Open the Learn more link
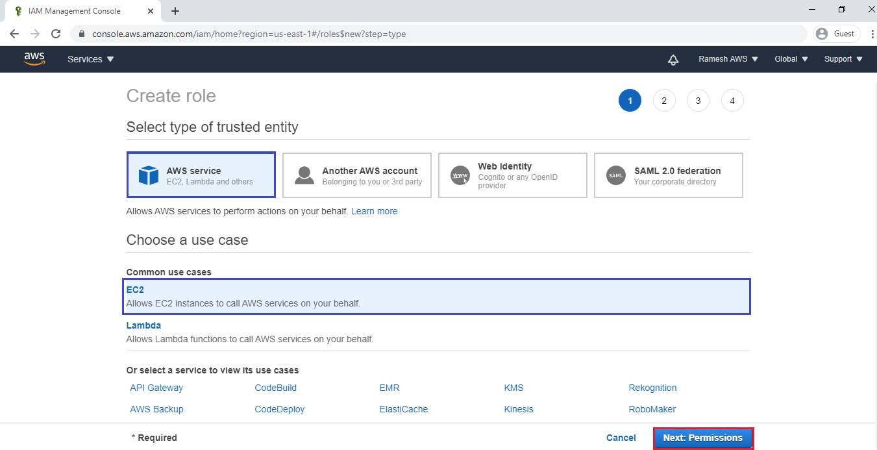This screenshot has height=450, width=877. 375,211
